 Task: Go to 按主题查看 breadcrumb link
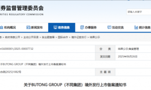click(x=48, y=37)
